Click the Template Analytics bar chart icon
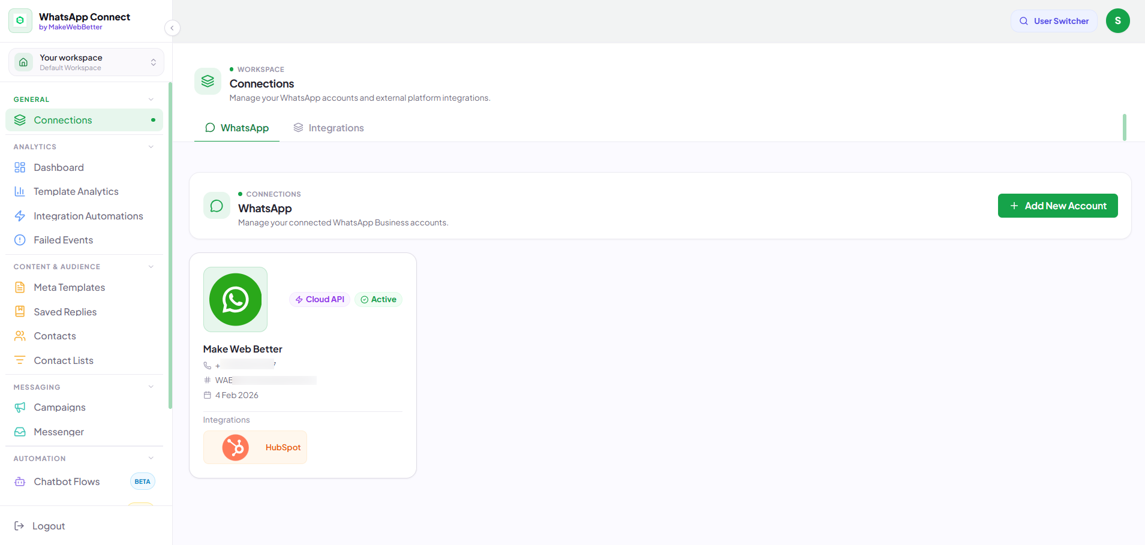The image size is (1145, 545). point(20,191)
